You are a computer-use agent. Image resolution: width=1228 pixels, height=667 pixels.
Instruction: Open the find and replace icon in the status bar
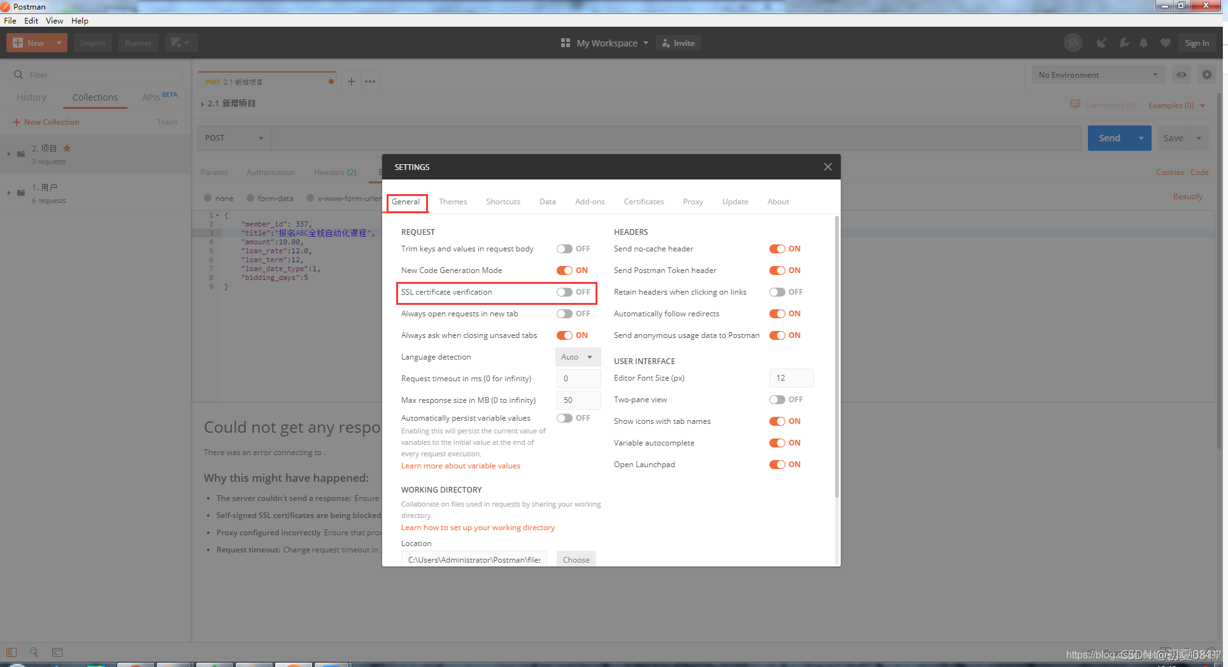pyautogui.click(x=34, y=652)
